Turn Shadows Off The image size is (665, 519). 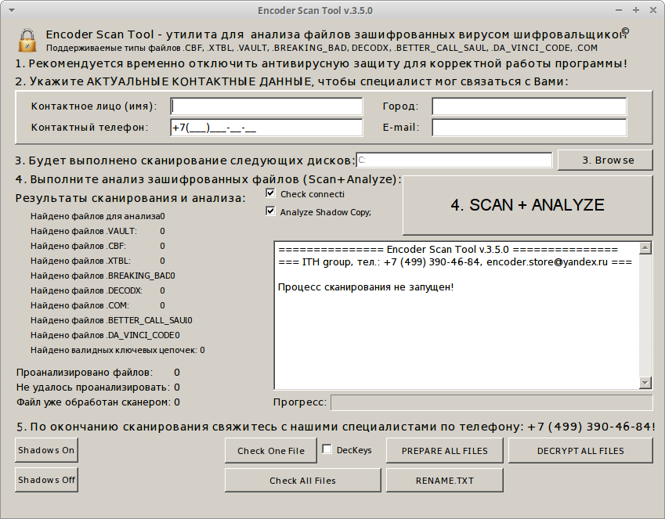coord(46,480)
